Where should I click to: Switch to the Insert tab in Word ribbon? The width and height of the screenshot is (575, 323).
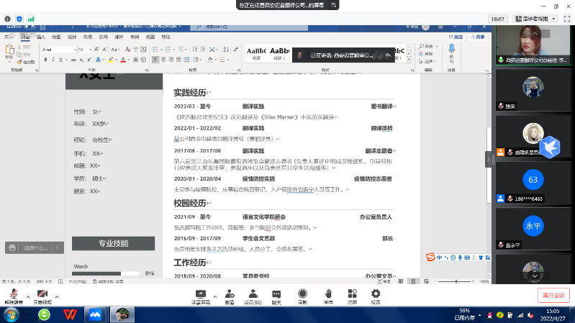point(40,37)
